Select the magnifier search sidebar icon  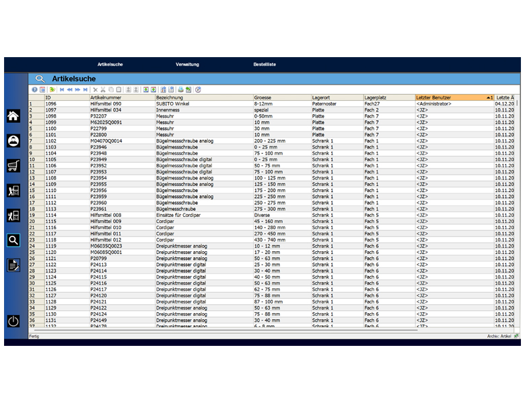coord(13,240)
